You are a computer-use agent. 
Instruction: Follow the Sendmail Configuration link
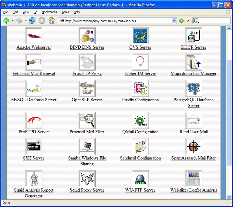click(x=140, y=158)
